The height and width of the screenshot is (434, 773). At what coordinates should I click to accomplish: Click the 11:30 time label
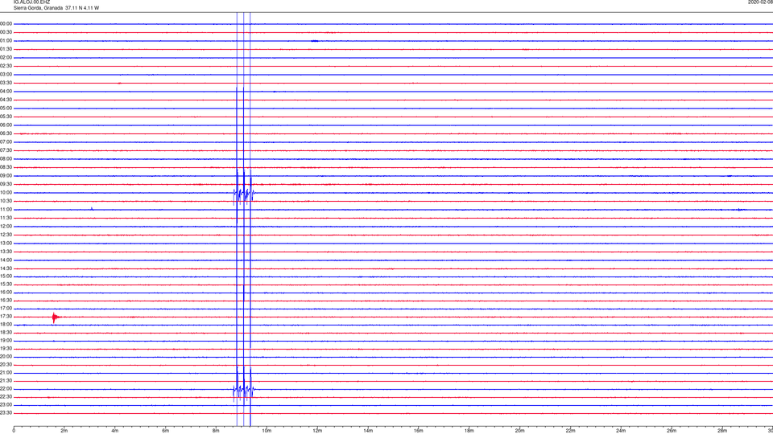coord(6,218)
